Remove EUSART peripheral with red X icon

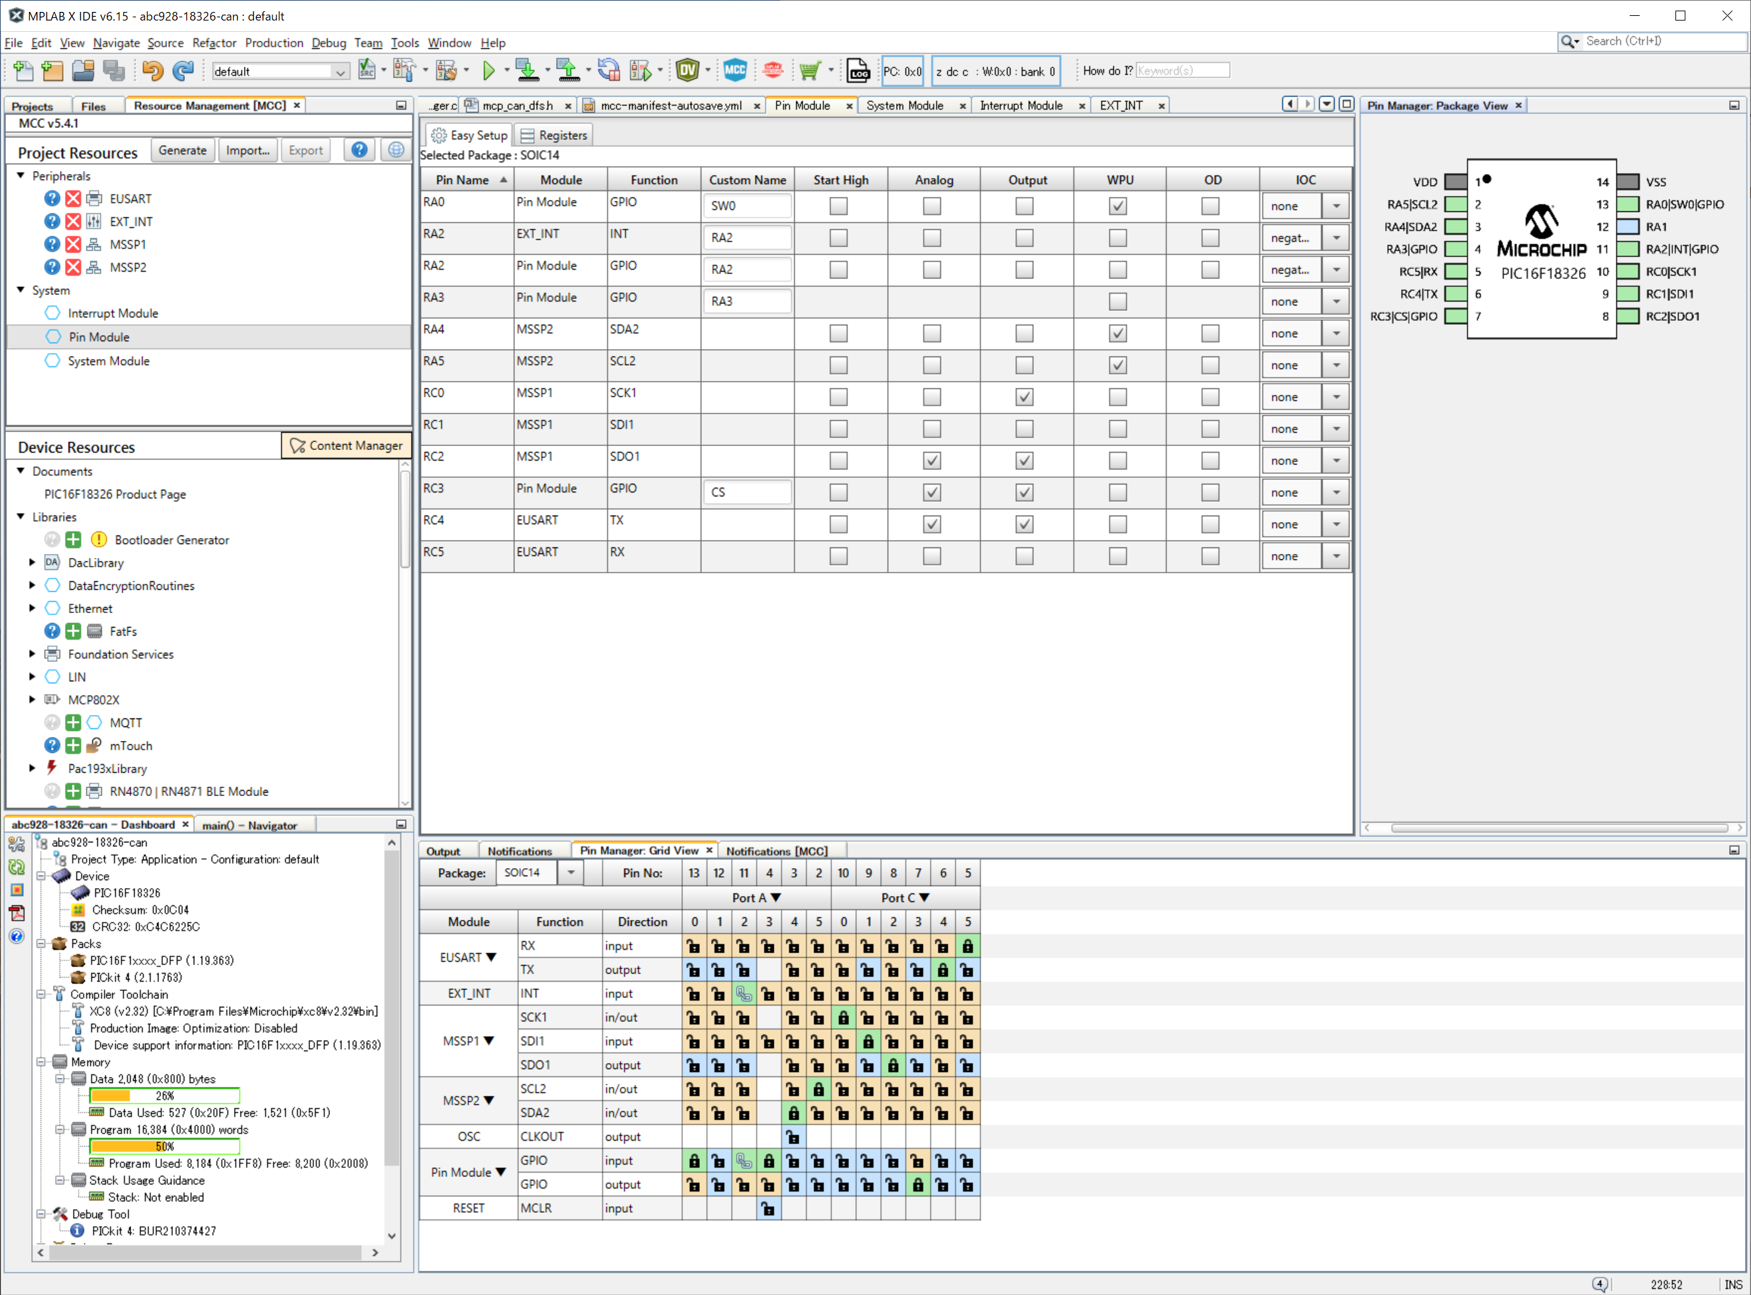73,198
